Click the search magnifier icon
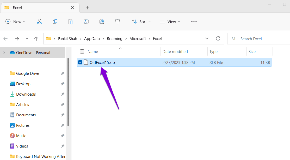The height and width of the screenshot is (160, 290). click(x=234, y=39)
